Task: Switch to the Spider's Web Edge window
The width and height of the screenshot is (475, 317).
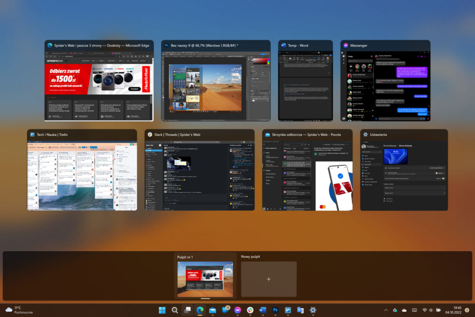Action: pos(99,81)
